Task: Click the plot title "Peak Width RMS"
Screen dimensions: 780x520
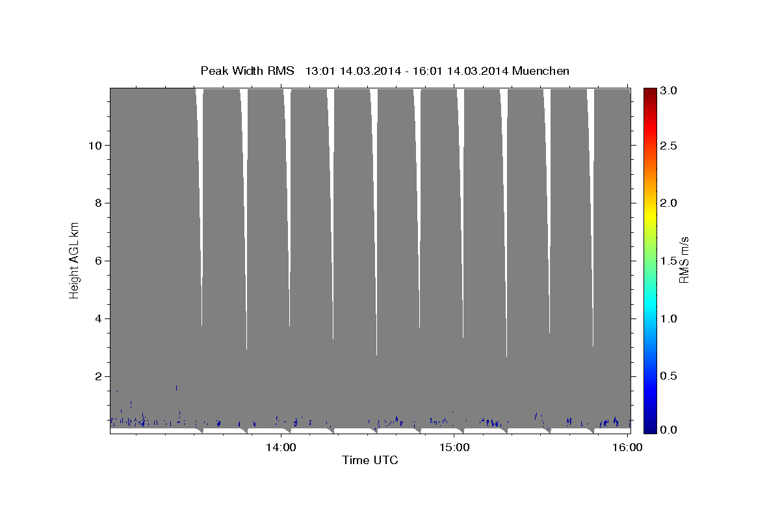Action: pyautogui.click(x=247, y=71)
